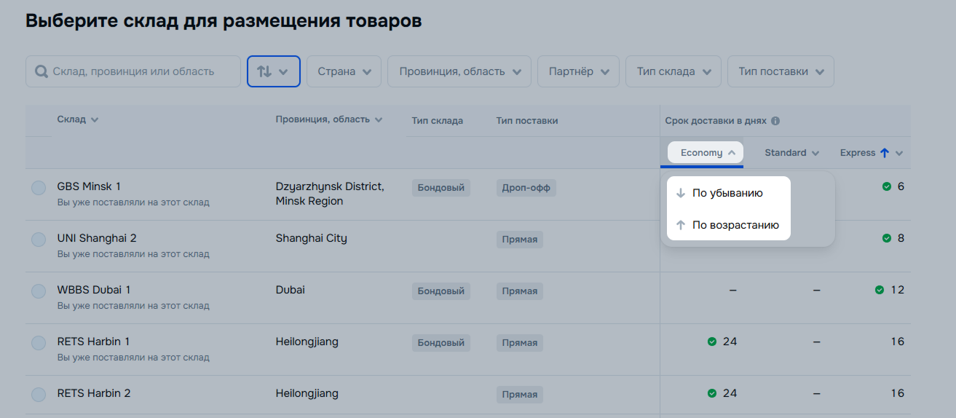Select the UNI Shanghai 2 warehouse radio button
This screenshot has width=956, height=418.
tap(39, 240)
